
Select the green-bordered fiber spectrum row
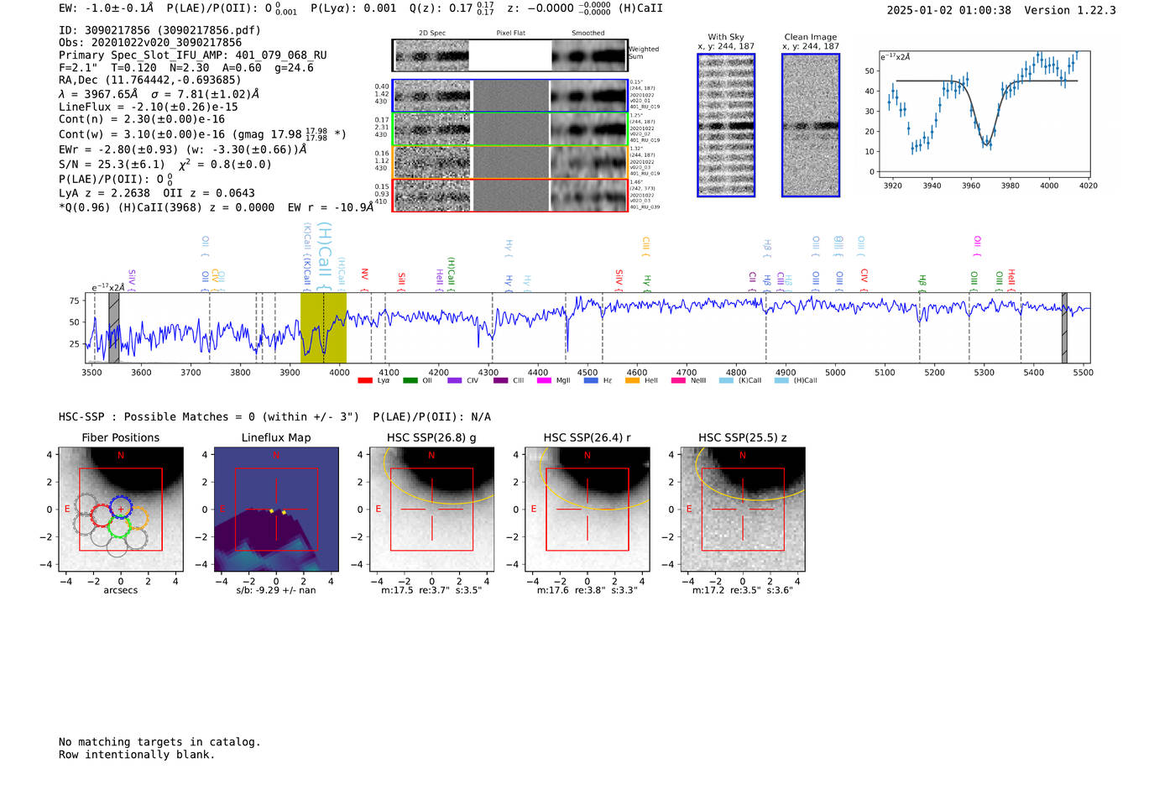[509, 128]
